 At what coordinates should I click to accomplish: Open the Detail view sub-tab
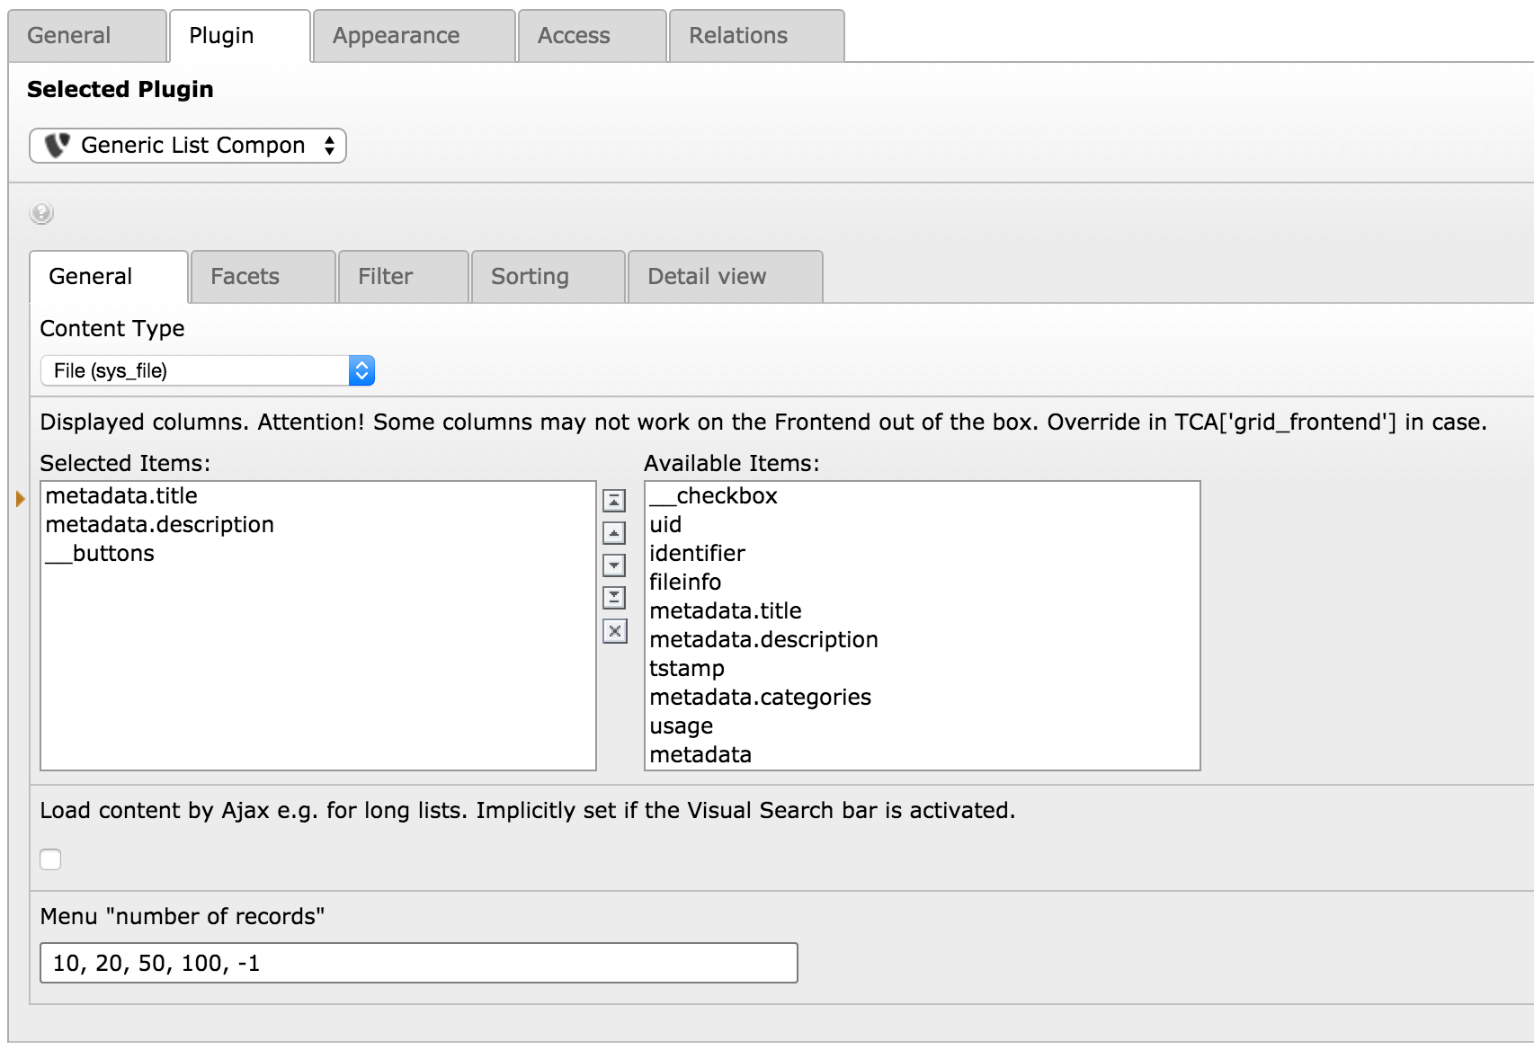[707, 277]
